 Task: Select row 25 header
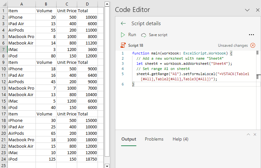click(x=4, y=165)
